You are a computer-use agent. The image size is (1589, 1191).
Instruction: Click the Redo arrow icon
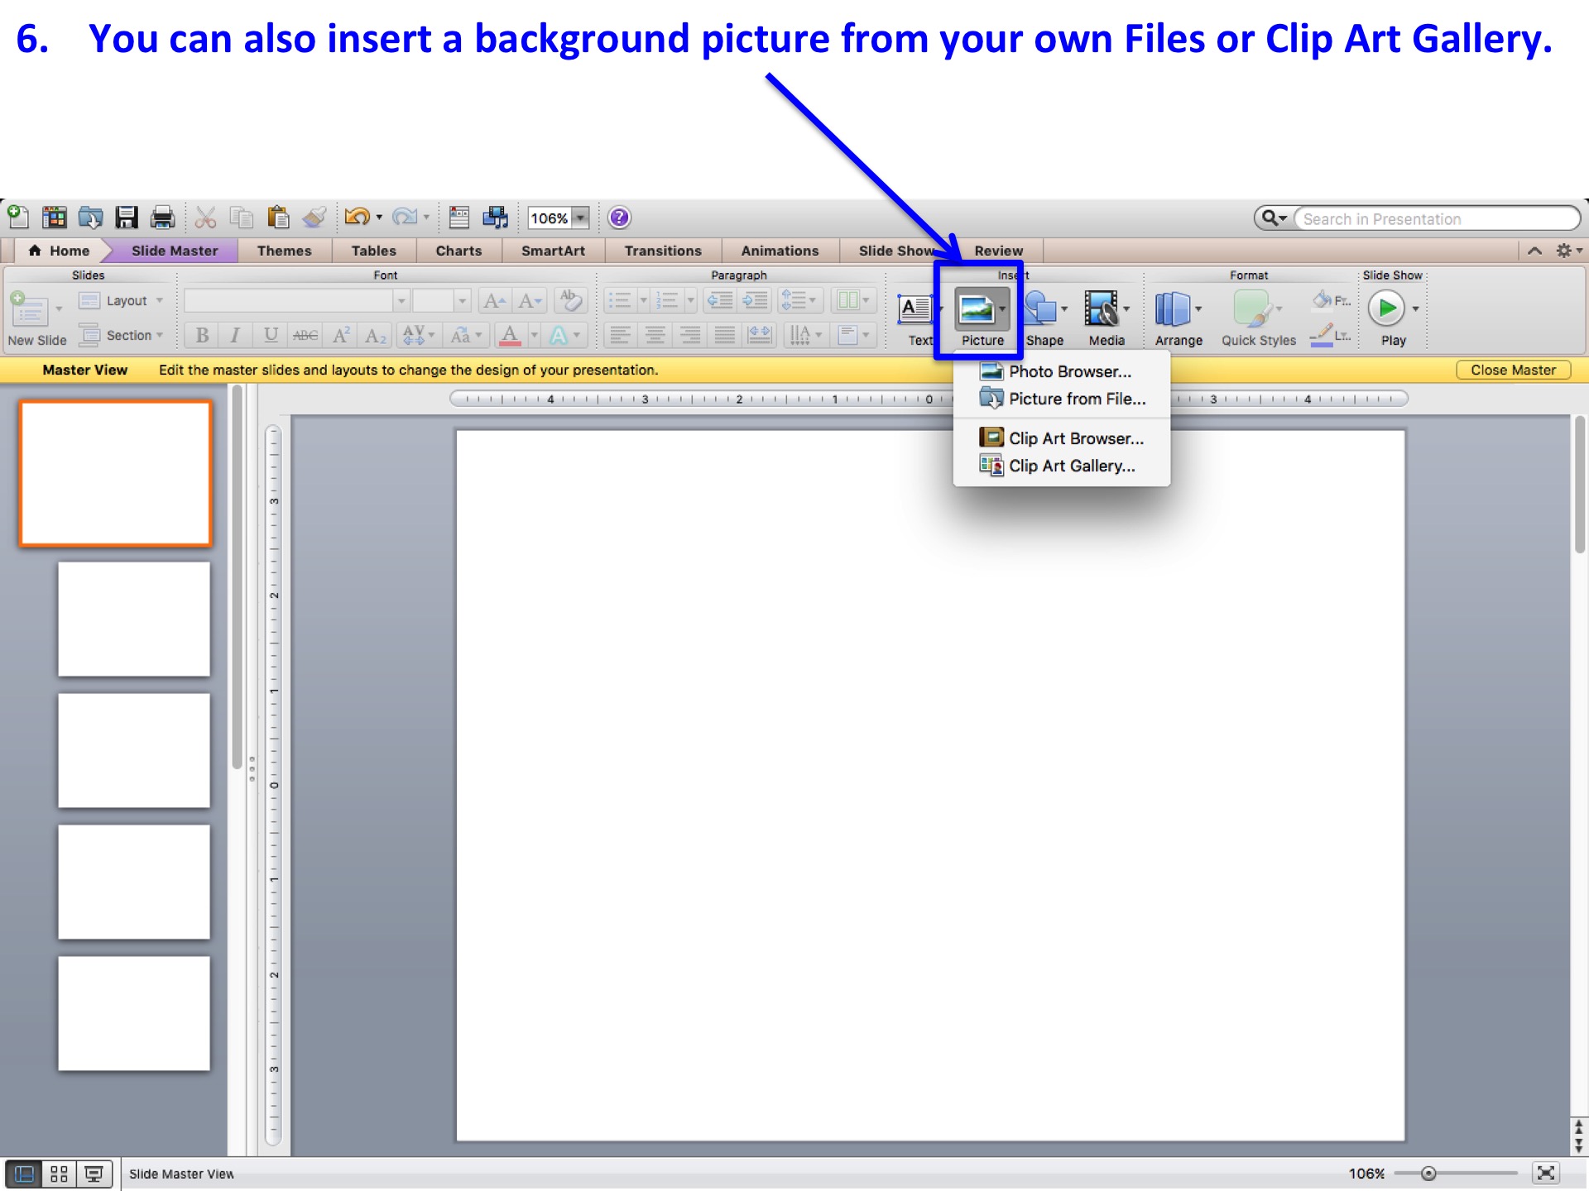404,218
